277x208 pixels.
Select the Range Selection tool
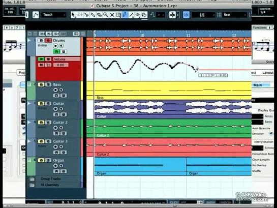80,15
